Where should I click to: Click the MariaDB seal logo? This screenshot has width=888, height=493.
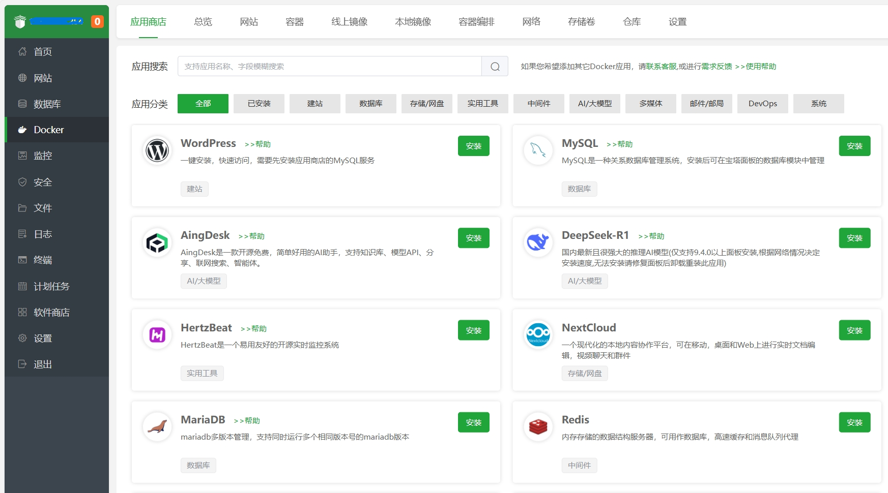157,427
